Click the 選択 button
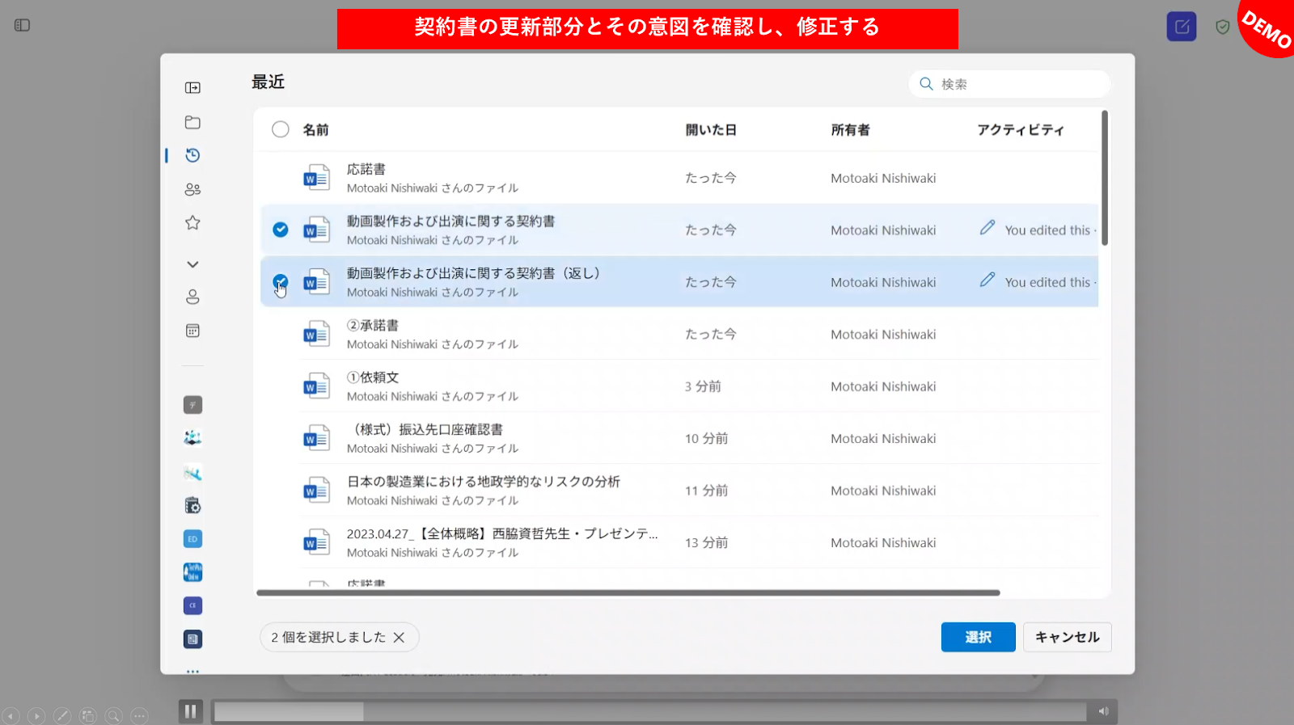Image resolution: width=1294 pixels, height=725 pixels. coord(978,637)
